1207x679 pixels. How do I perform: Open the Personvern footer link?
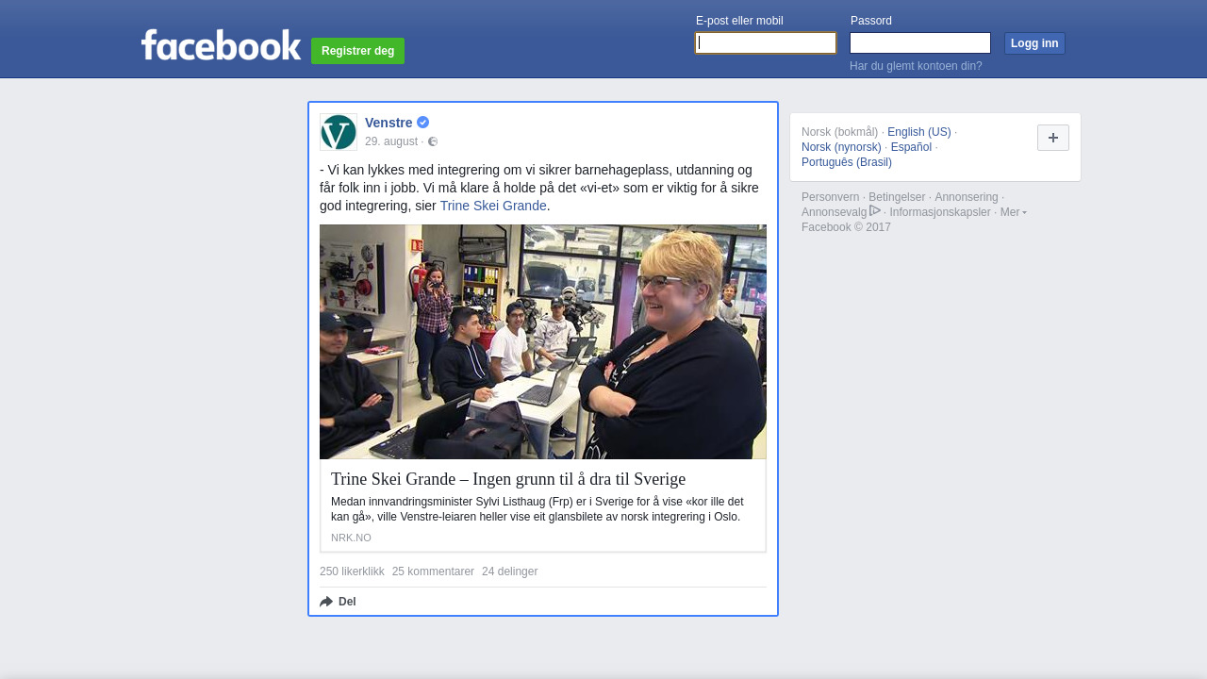[x=831, y=197]
